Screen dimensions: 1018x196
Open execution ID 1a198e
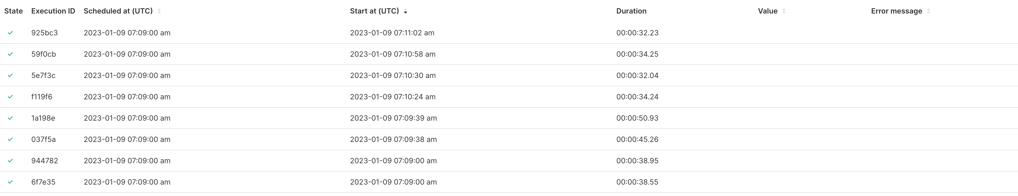[x=43, y=118]
